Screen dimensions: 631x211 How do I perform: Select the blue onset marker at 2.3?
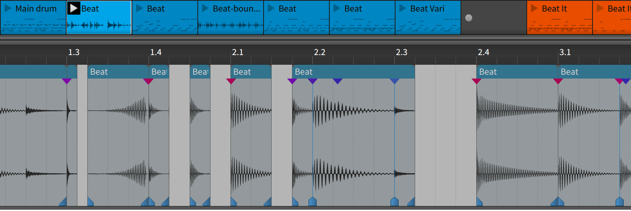tap(394, 81)
